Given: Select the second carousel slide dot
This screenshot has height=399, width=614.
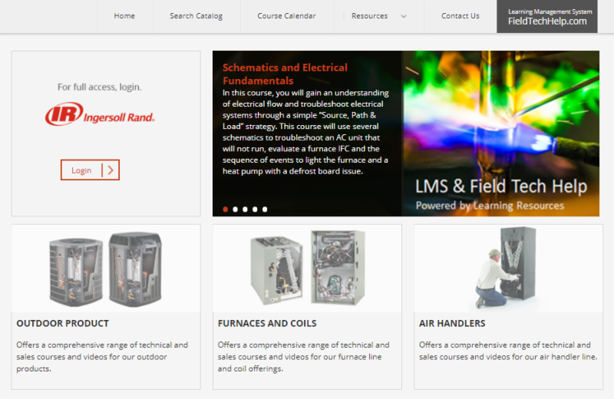Looking at the screenshot, I should point(236,209).
